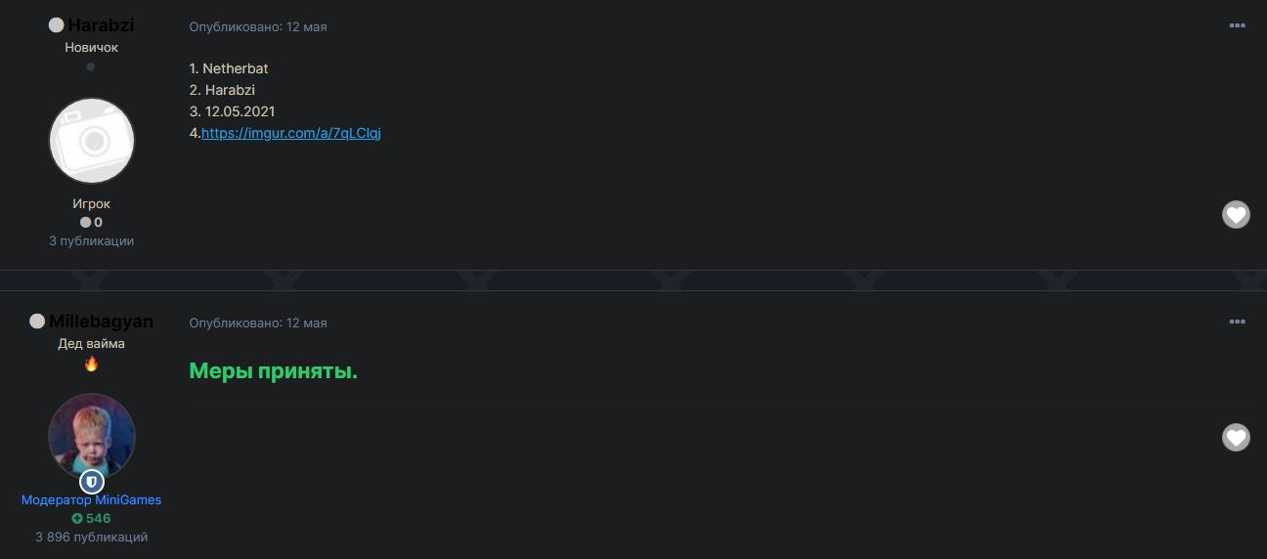Open Модератор MiniGames group link
1267x559 pixels.
(x=92, y=500)
